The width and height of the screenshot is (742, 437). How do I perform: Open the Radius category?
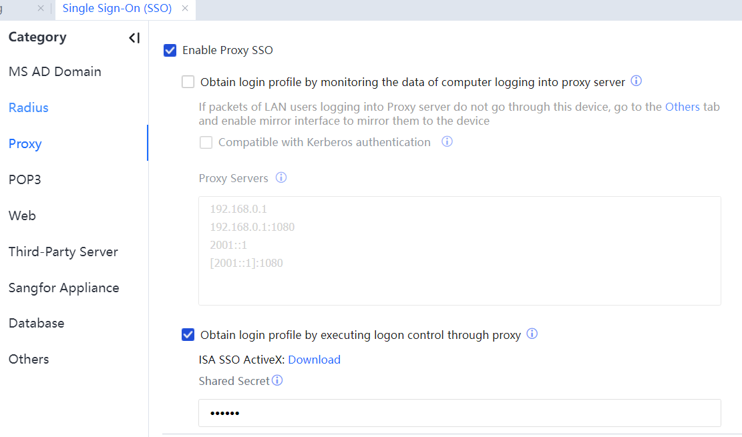(29, 107)
